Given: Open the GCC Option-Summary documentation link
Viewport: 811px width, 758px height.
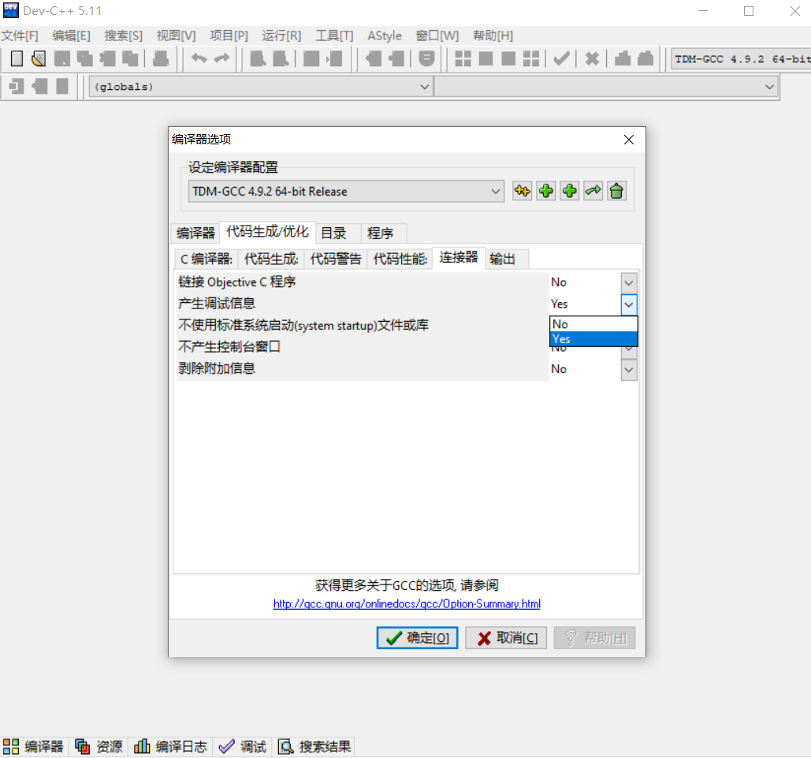Looking at the screenshot, I should tap(405, 603).
